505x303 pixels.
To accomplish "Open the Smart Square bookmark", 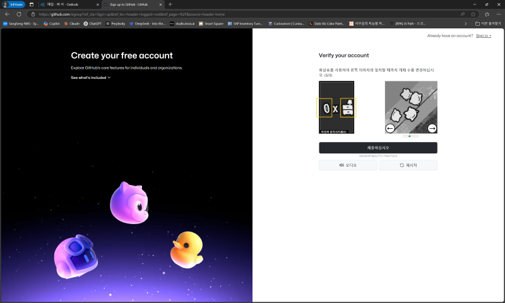I will click(x=211, y=23).
